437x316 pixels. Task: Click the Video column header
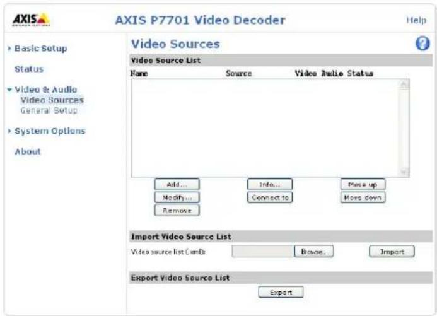pos(306,74)
